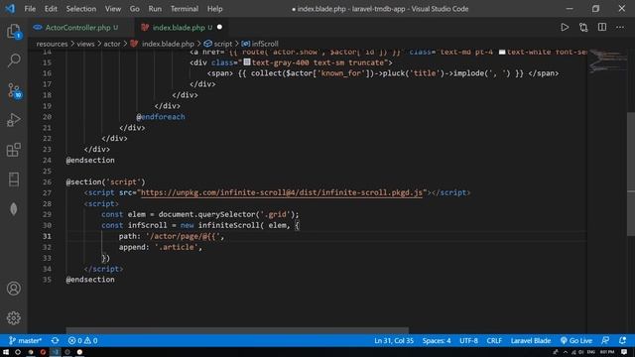Open the Windows search circle in taskbar

(18, 352)
